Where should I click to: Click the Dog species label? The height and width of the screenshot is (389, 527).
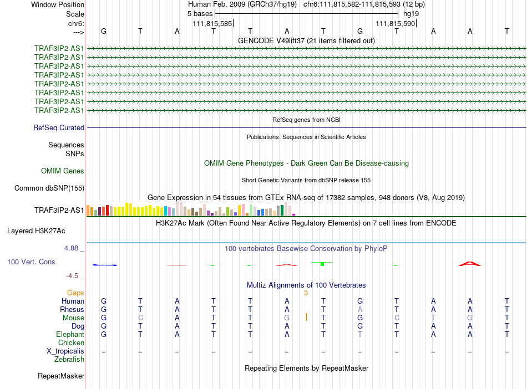click(x=78, y=326)
